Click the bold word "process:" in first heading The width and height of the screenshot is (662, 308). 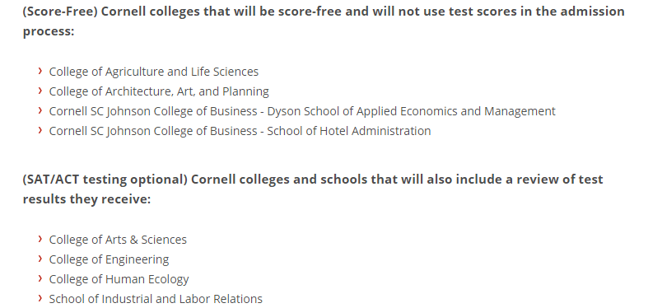click(x=49, y=31)
